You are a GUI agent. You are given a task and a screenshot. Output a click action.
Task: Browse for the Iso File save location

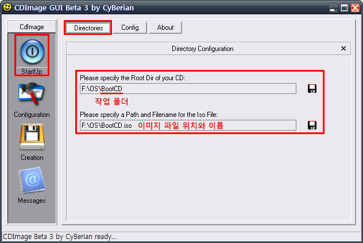(312, 125)
